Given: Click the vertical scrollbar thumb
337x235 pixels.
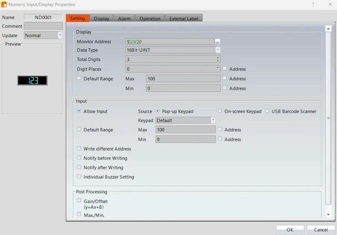Looking at the screenshot, I should coord(328,118).
